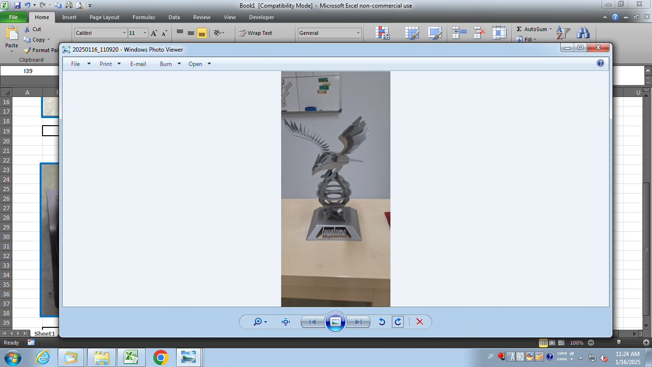This screenshot has height=367, width=652.
Task: Toggle bottom align in Excel ribbon
Action: 202,33
